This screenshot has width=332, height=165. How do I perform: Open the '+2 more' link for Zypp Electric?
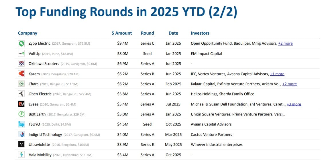click(x=285, y=43)
